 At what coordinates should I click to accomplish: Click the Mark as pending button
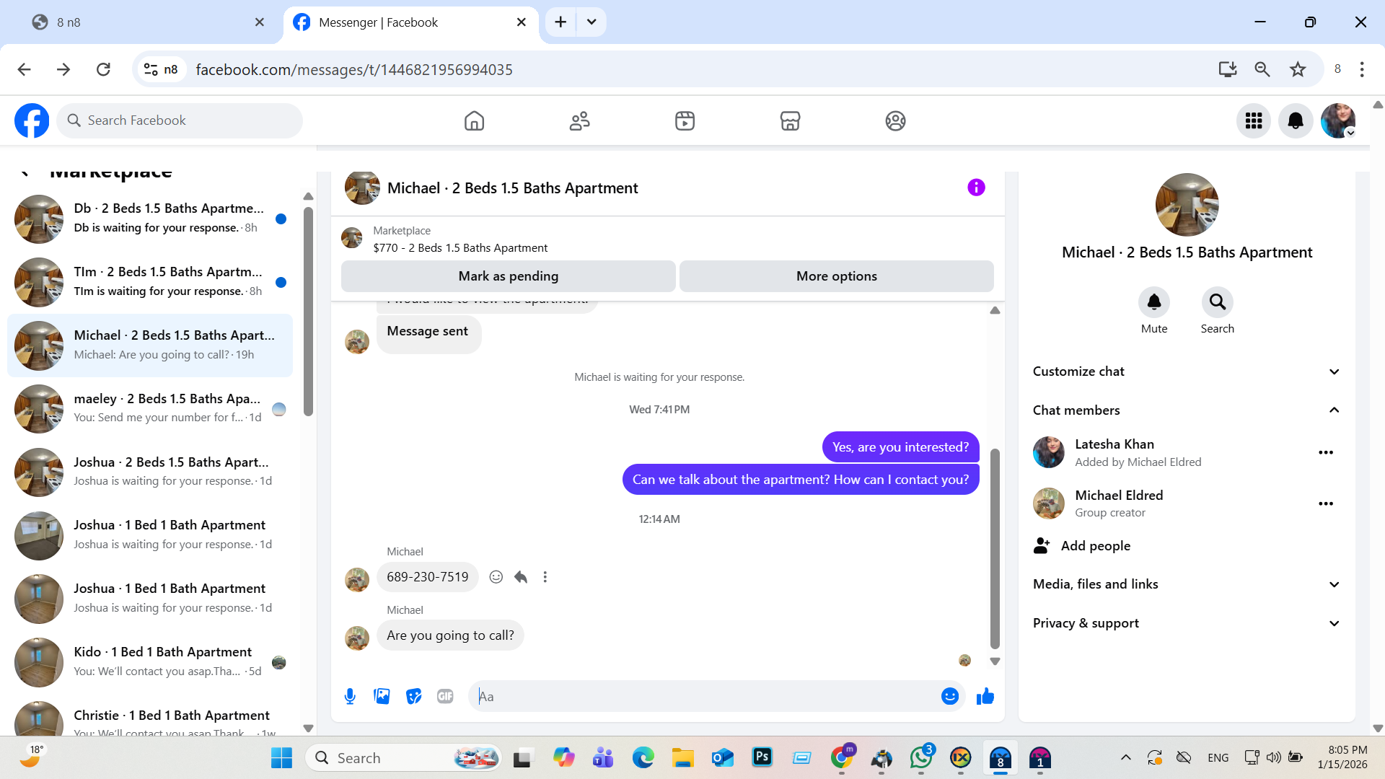click(508, 276)
